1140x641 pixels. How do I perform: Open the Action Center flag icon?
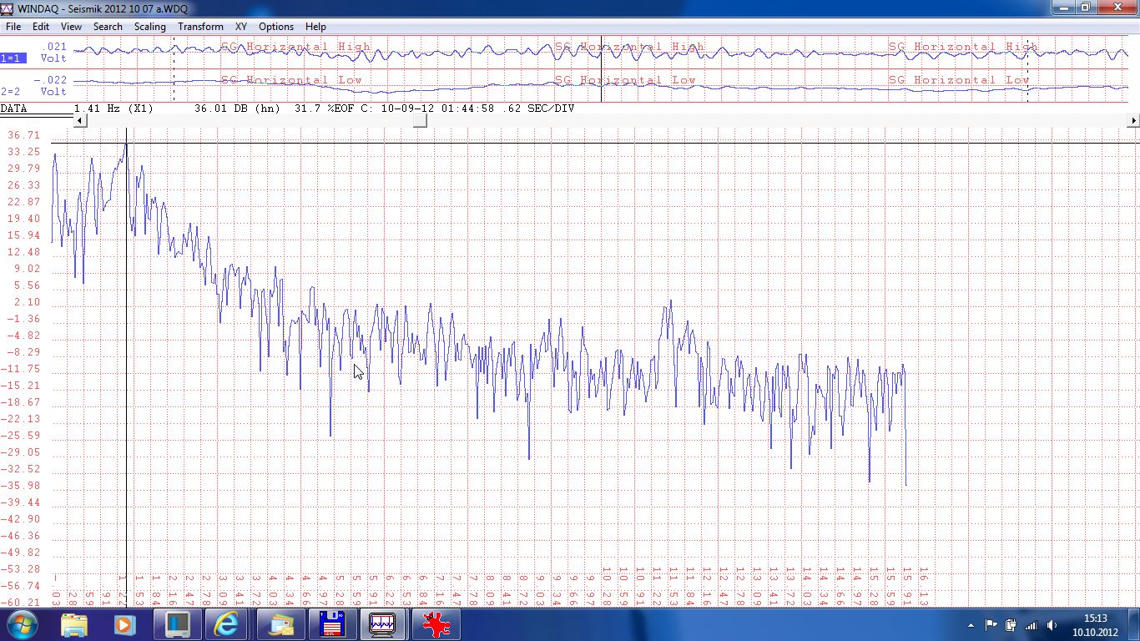click(x=991, y=624)
